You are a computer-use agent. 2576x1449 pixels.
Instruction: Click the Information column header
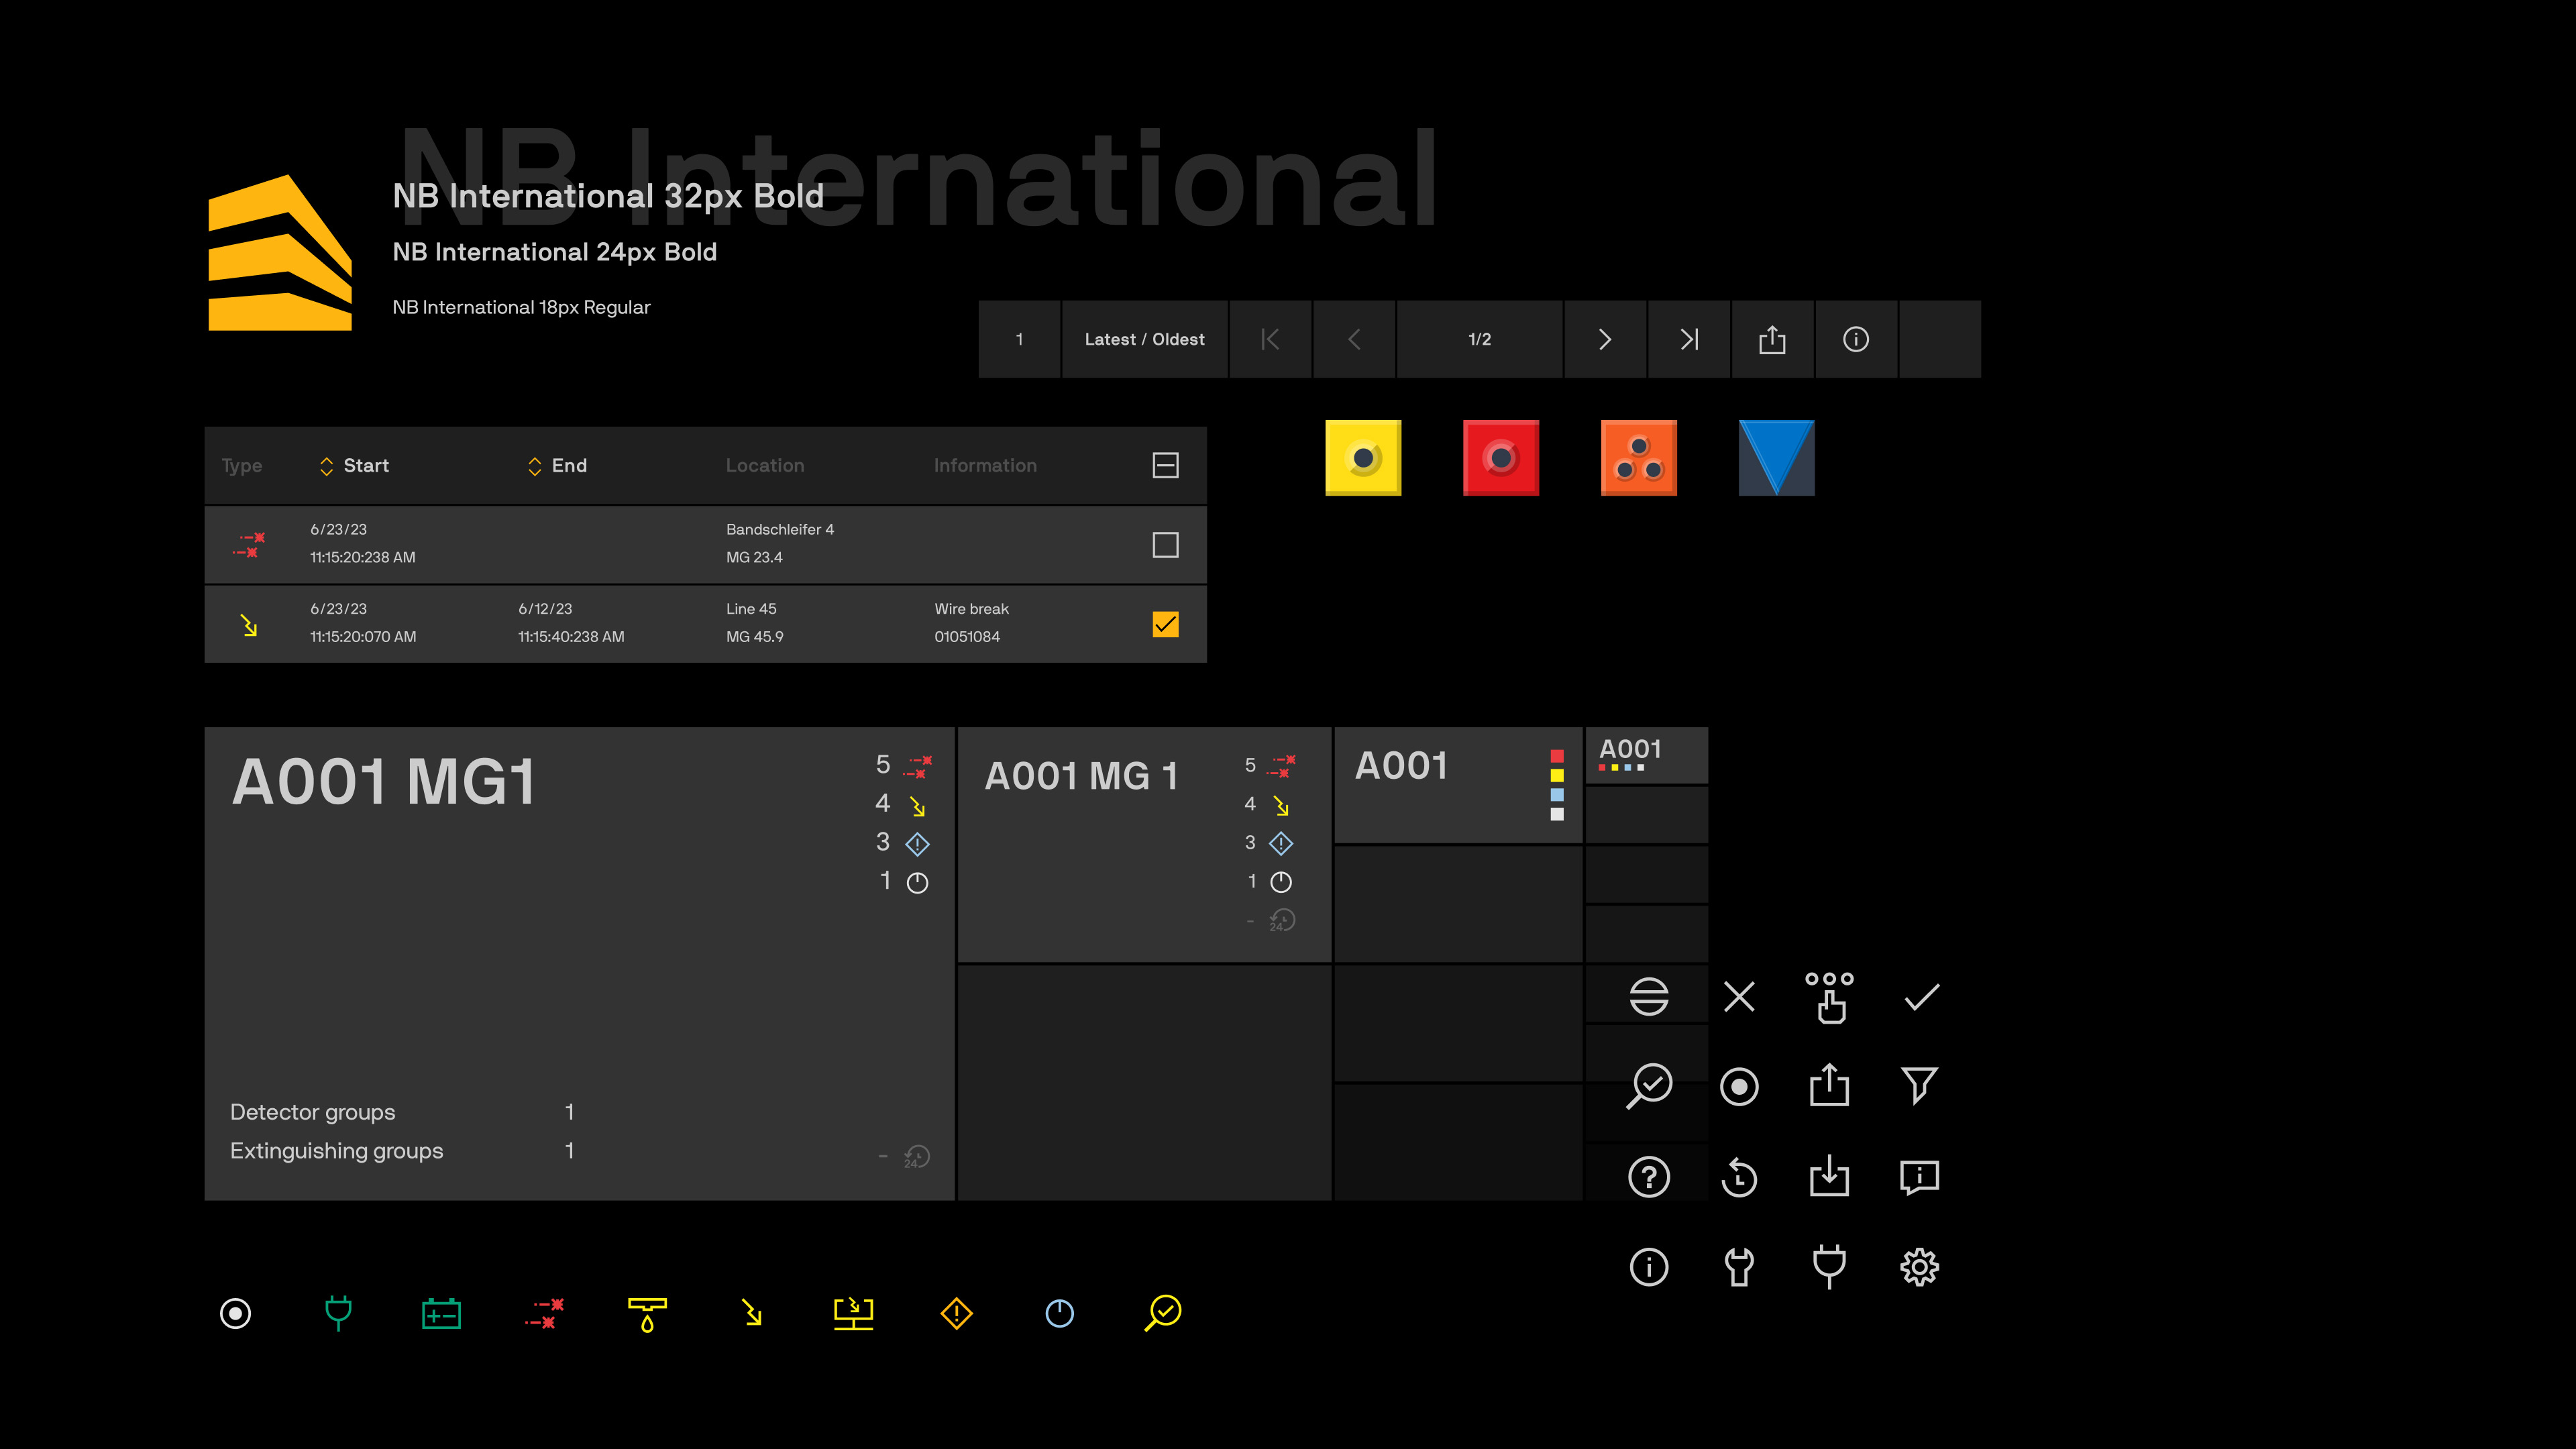pyautogui.click(x=985, y=465)
